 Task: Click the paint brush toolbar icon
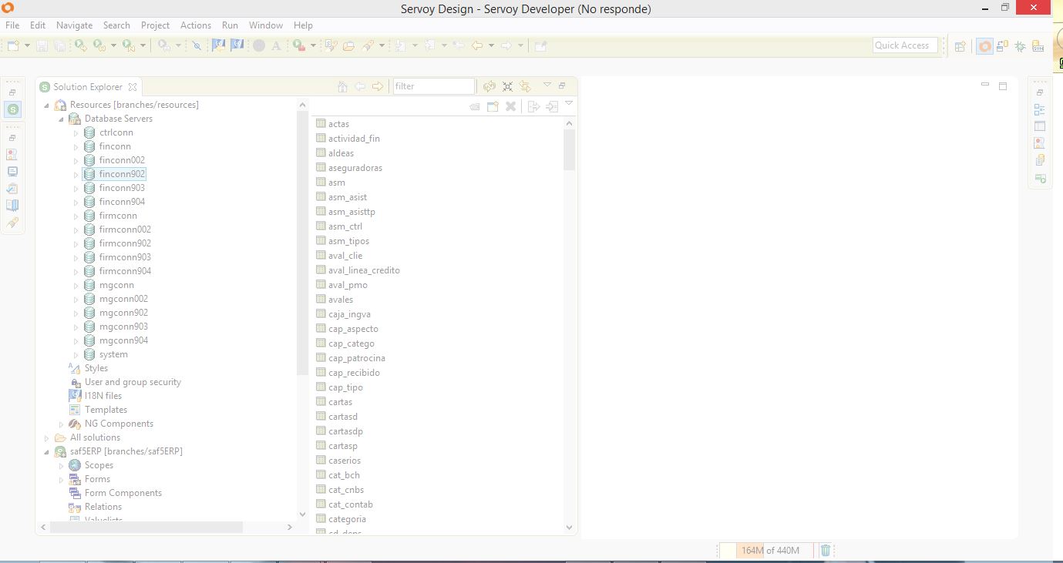[x=368, y=45]
